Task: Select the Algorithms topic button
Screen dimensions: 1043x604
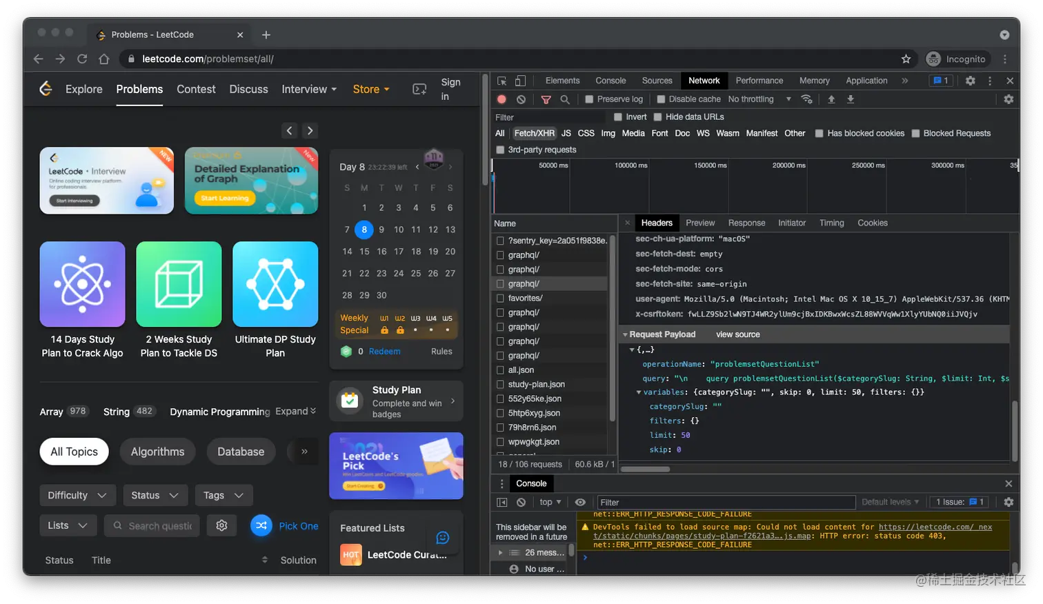Action: 158,452
